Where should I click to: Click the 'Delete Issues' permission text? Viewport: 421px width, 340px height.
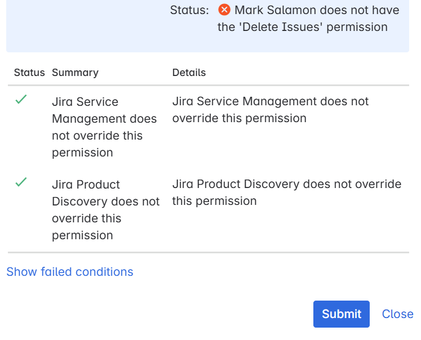[276, 27]
